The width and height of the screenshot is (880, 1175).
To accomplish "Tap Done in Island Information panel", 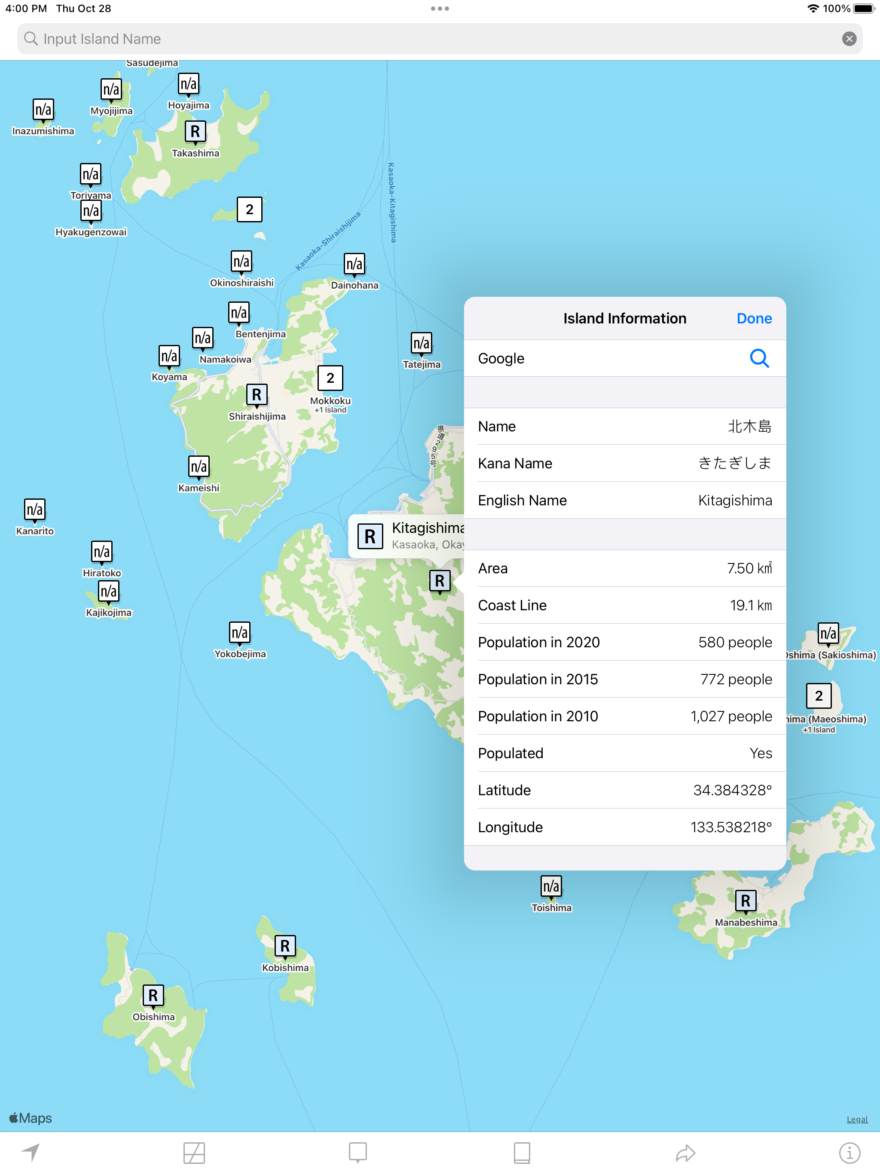I will 754,319.
